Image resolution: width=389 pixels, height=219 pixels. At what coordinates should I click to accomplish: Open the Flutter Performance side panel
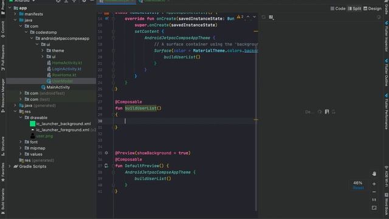(x=387, y=111)
